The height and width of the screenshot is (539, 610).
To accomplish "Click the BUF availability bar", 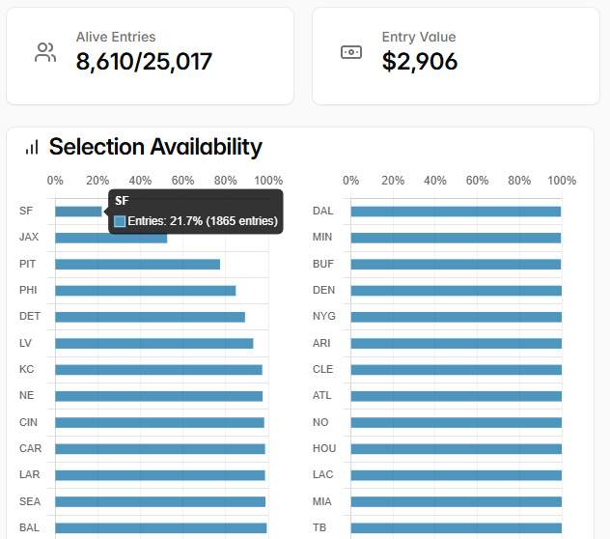I will coord(456,265).
